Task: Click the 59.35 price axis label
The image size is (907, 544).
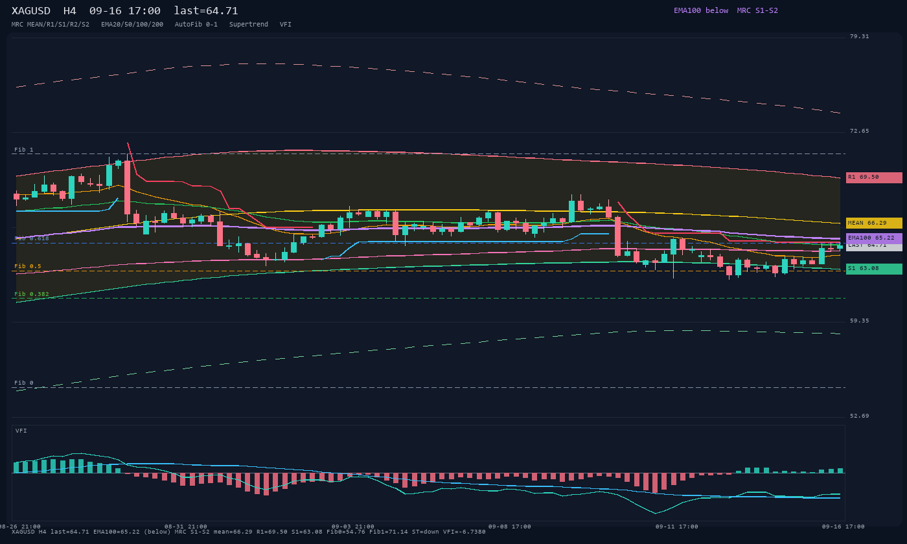Action: coord(860,321)
